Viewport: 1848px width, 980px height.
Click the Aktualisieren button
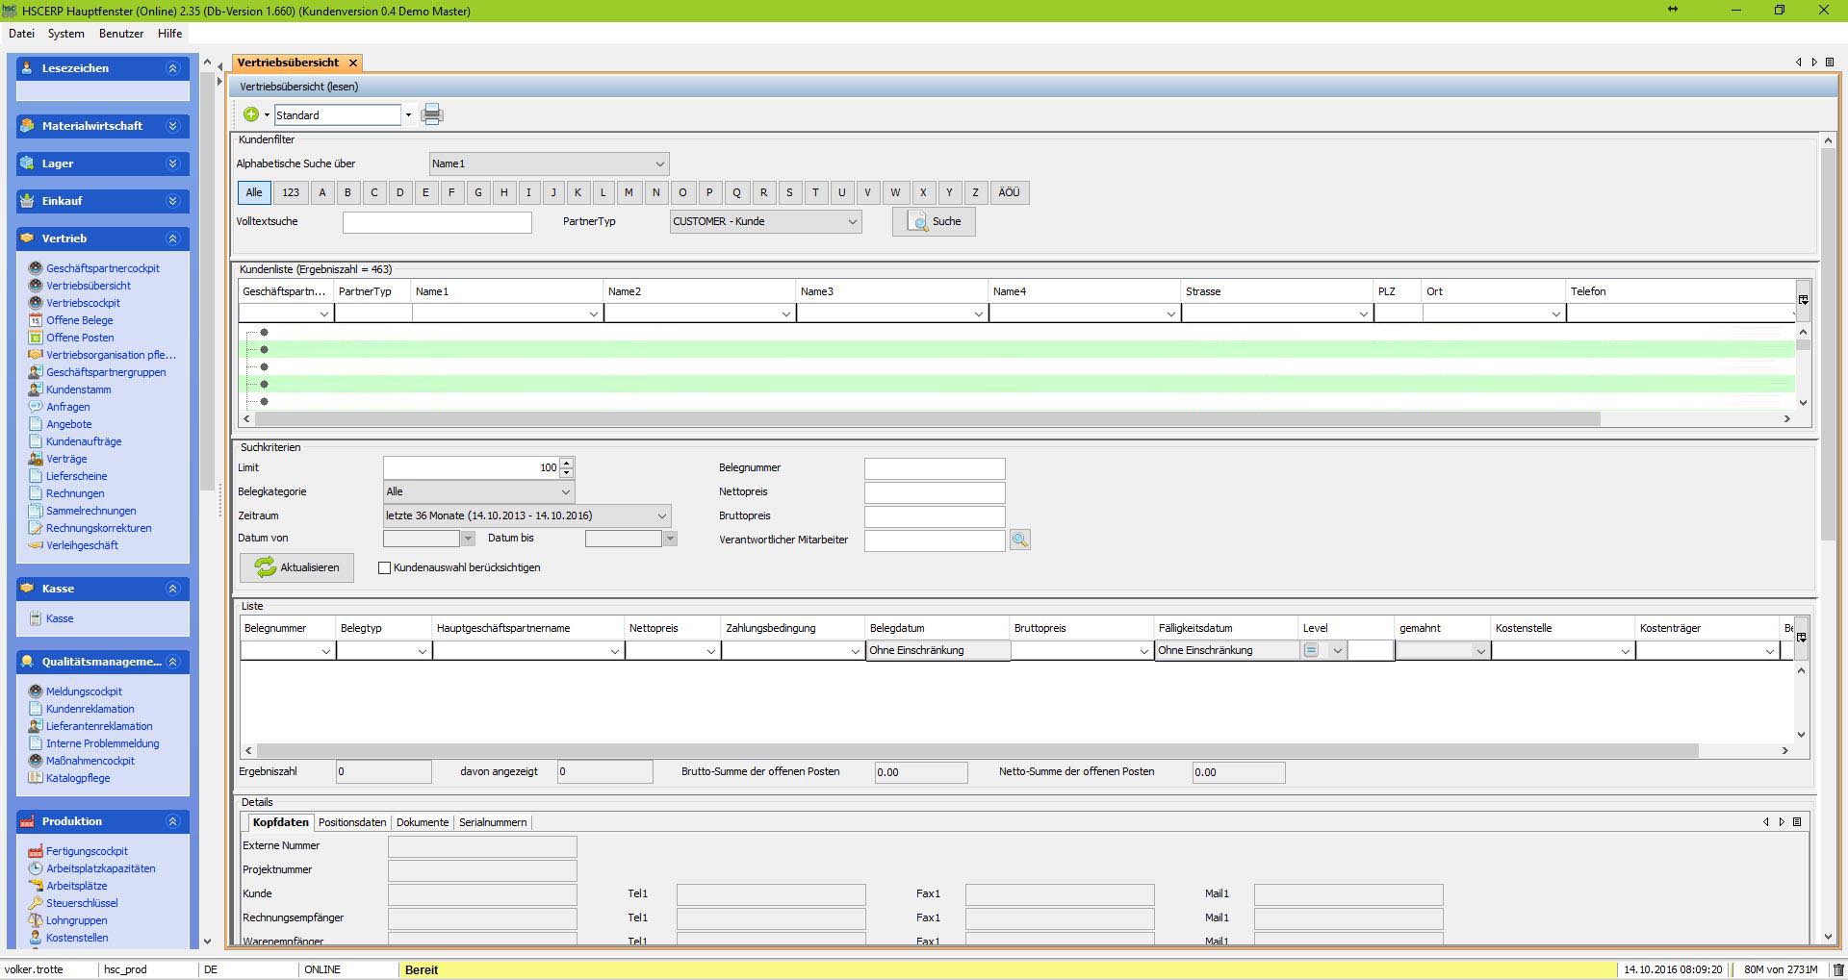click(x=296, y=567)
